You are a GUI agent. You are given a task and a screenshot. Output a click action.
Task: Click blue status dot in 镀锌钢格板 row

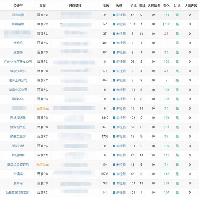click(114, 127)
